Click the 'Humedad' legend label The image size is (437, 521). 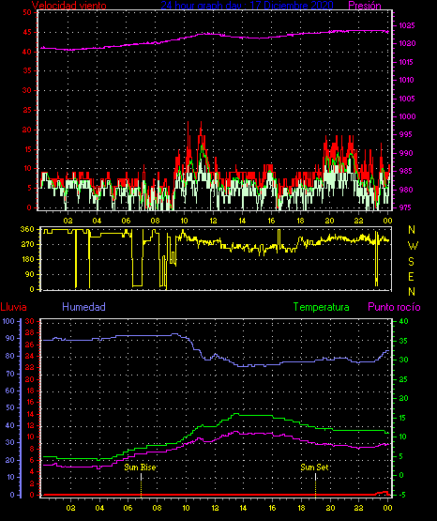[83, 307]
